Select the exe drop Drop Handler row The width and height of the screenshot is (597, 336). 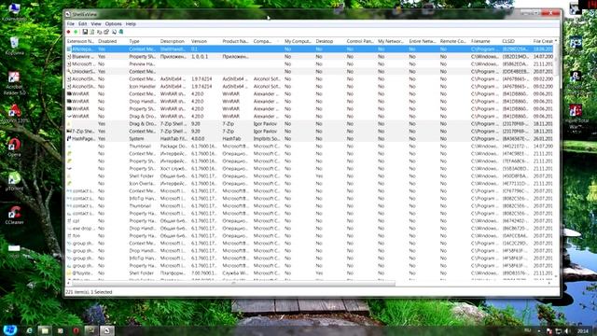[x=310, y=228]
